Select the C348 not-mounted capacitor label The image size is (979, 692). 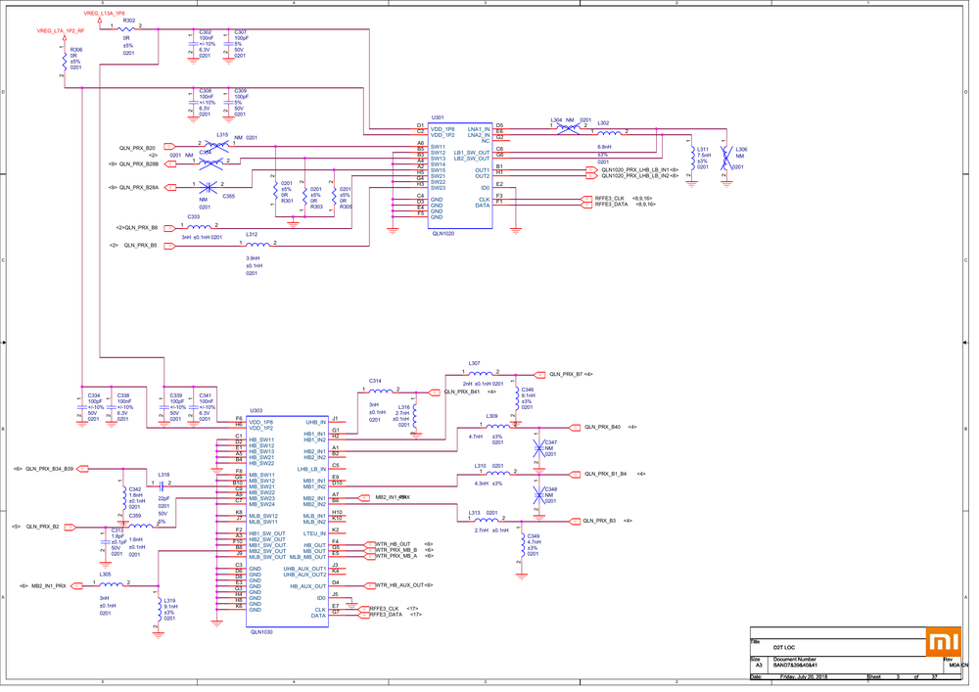click(550, 489)
